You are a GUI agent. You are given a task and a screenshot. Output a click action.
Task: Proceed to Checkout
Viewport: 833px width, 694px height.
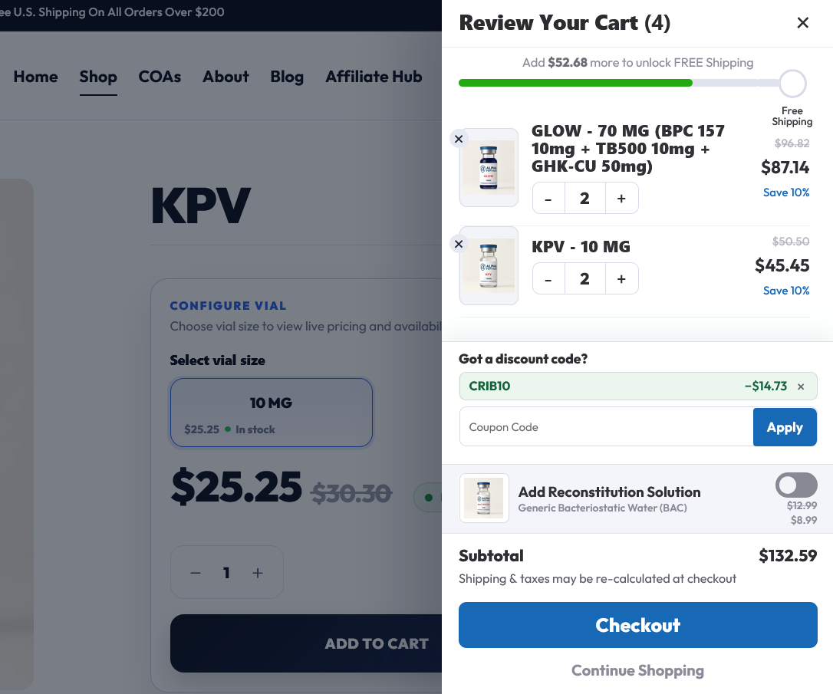coord(637,625)
